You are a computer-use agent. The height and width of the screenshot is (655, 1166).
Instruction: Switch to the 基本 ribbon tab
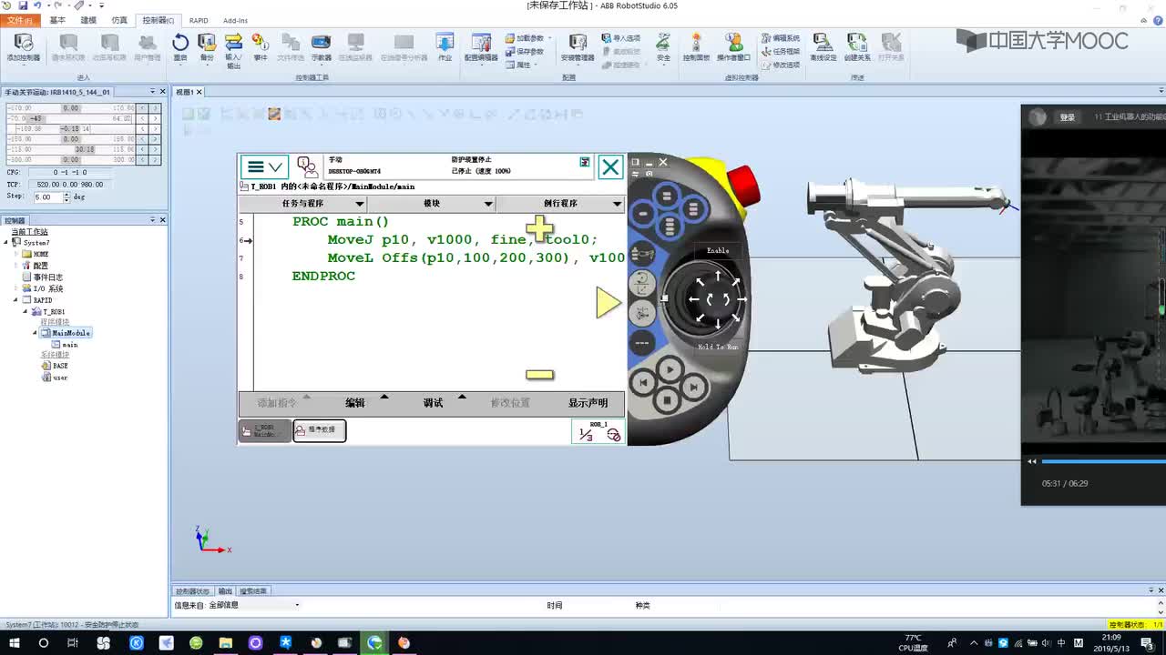pos(57,19)
